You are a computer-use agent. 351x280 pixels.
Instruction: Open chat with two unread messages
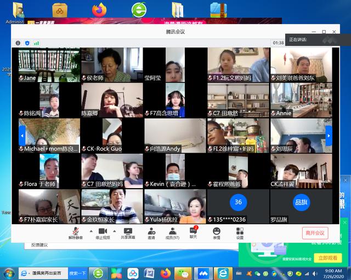pyautogui.click(x=194, y=232)
